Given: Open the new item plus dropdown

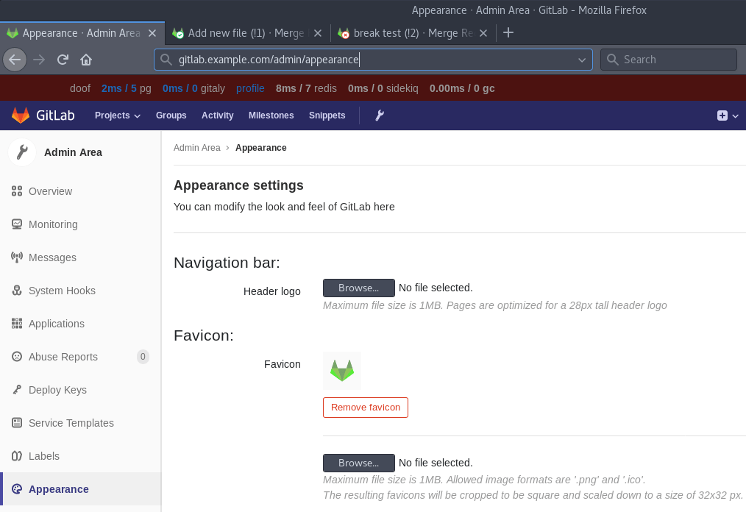Looking at the screenshot, I should [x=727, y=115].
